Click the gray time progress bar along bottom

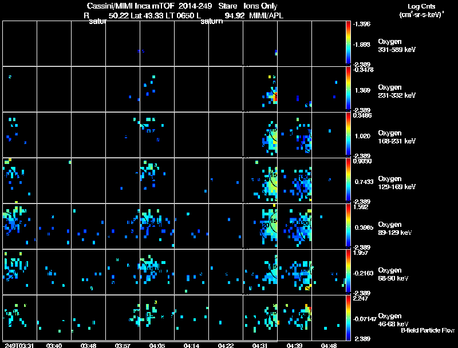[x=140, y=341]
